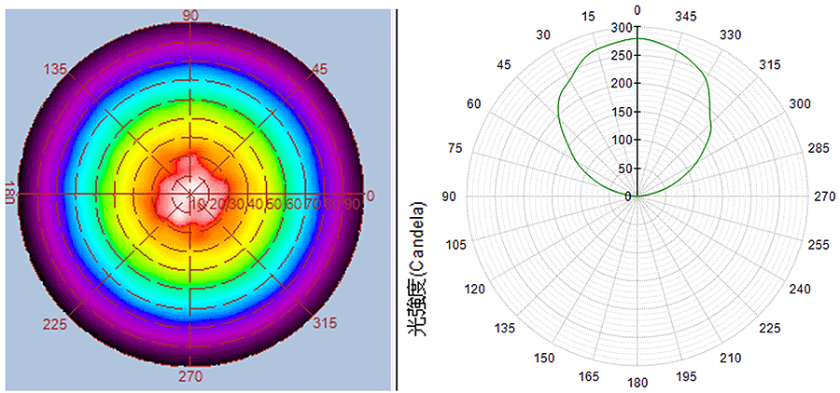Click the 15 degree label on polar plot
Image resolution: width=840 pixels, height=393 pixels.
588,18
